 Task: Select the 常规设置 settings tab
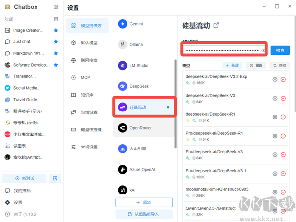pyautogui.click(x=87, y=147)
